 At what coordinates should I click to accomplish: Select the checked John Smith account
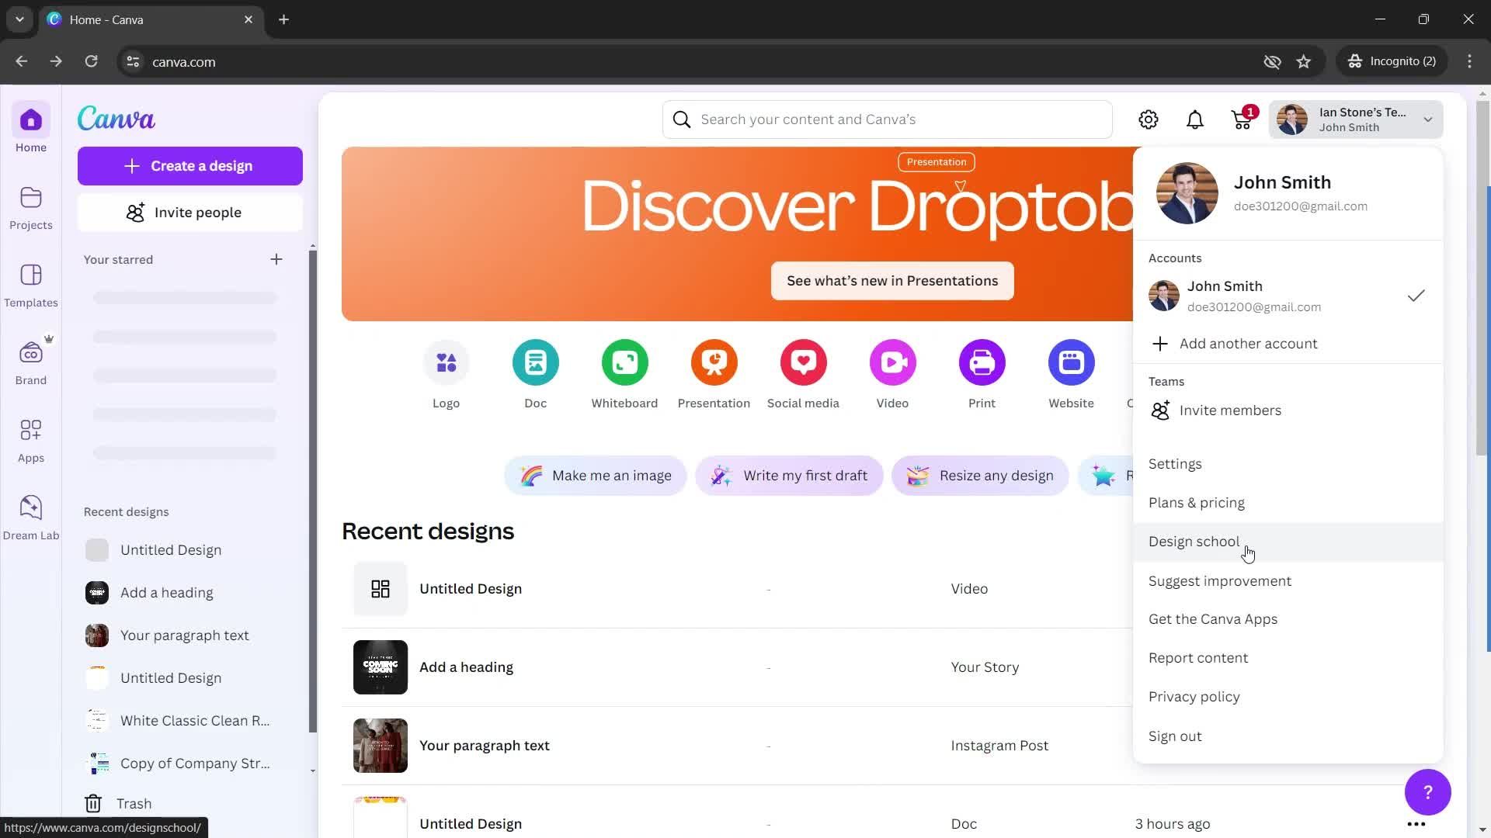tap(1288, 296)
